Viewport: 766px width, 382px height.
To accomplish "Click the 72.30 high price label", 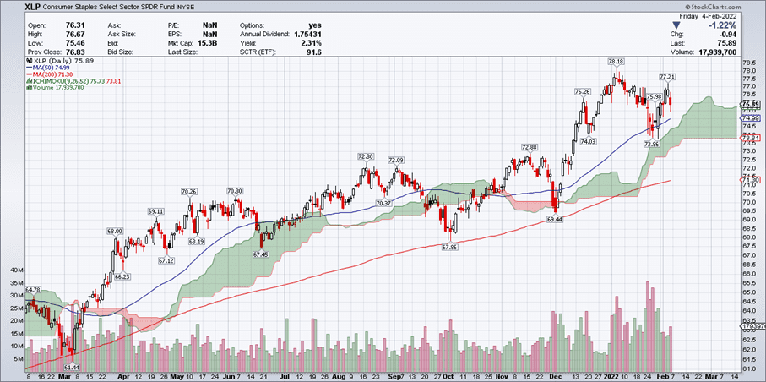I will tap(366, 156).
